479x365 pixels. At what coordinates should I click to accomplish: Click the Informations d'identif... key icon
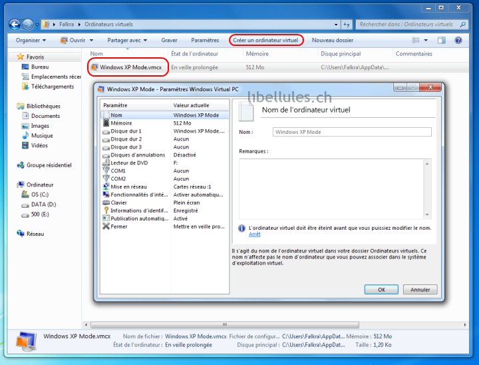(106, 210)
